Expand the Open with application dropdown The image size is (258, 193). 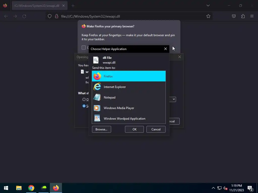click(174, 99)
